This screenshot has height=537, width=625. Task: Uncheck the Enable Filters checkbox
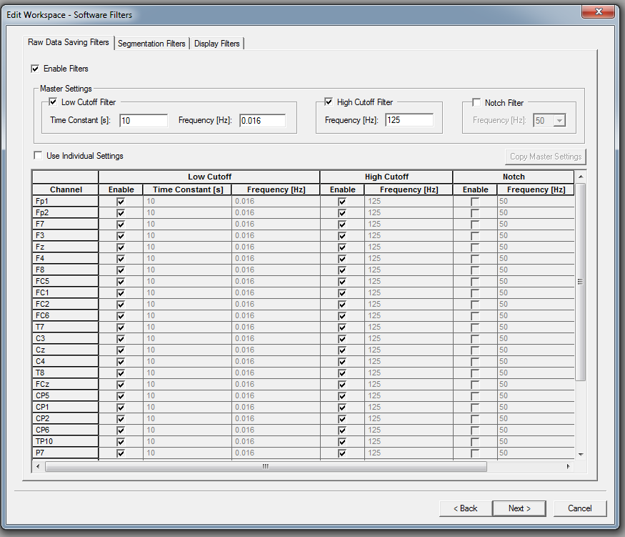(x=36, y=69)
